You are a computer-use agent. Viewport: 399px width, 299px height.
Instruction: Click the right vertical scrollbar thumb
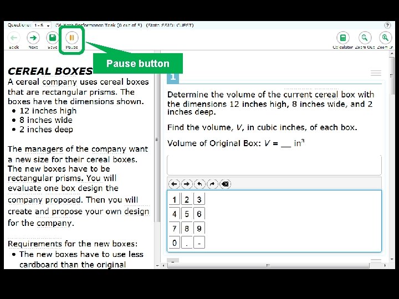pyautogui.click(x=392, y=76)
